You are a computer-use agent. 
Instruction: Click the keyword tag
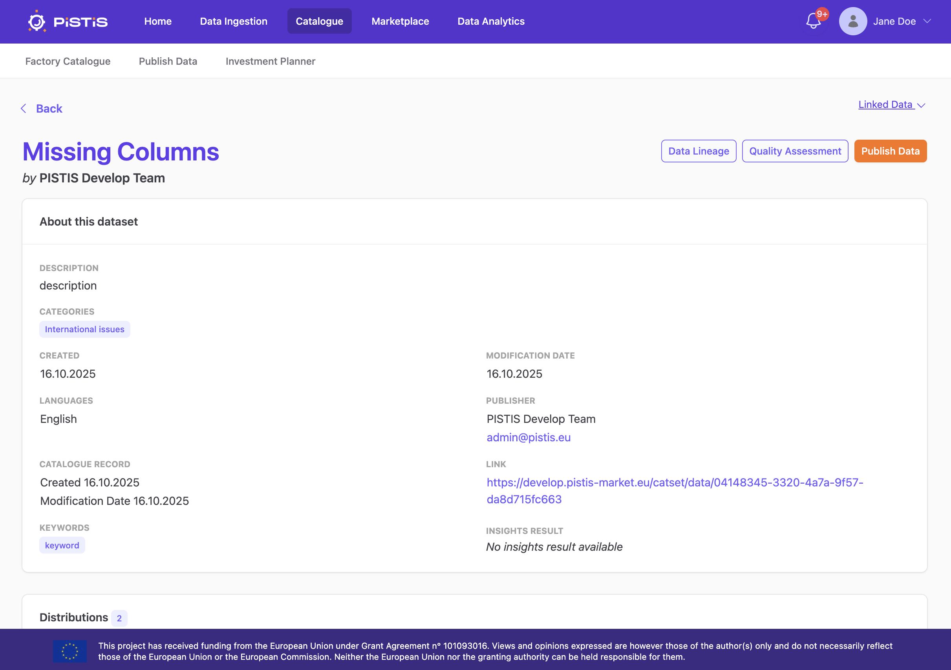(x=62, y=545)
